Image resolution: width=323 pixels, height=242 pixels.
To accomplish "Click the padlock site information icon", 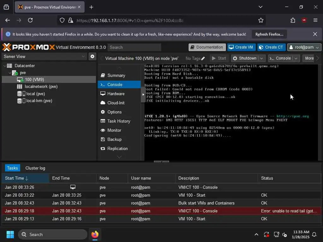I will 71,20.
